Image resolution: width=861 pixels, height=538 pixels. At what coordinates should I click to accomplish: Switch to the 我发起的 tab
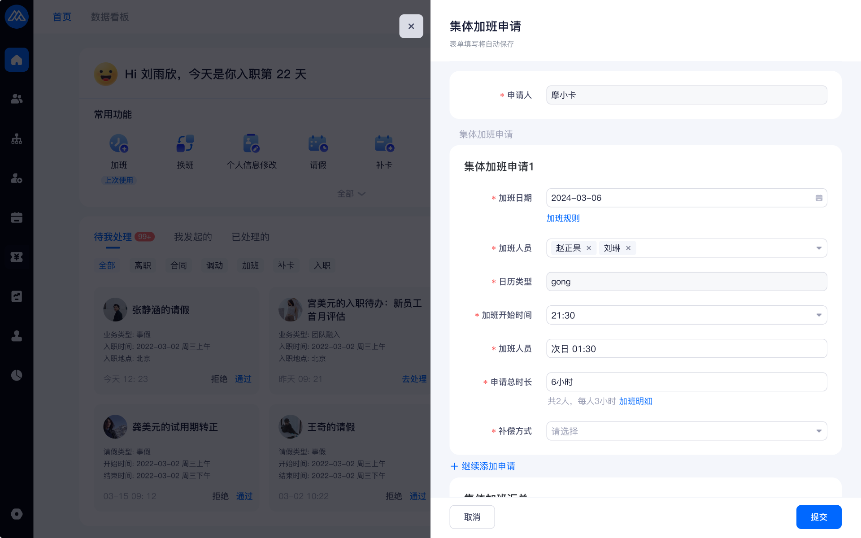click(193, 237)
